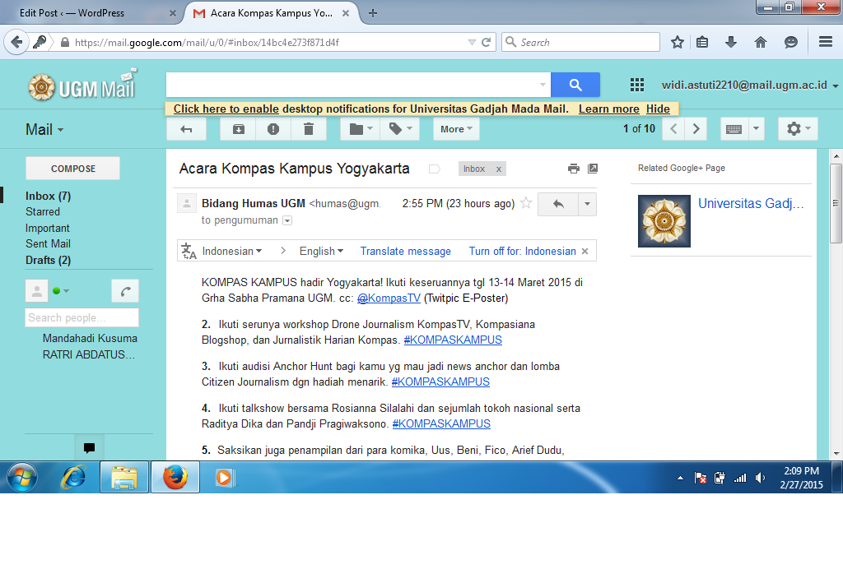Open Learn more about notifications

click(x=608, y=109)
